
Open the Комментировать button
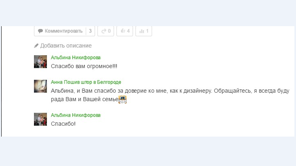pyautogui.click(x=60, y=31)
